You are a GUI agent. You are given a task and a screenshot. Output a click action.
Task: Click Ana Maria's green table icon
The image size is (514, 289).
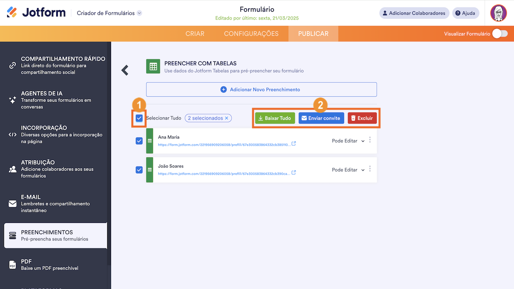click(x=150, y=141)
